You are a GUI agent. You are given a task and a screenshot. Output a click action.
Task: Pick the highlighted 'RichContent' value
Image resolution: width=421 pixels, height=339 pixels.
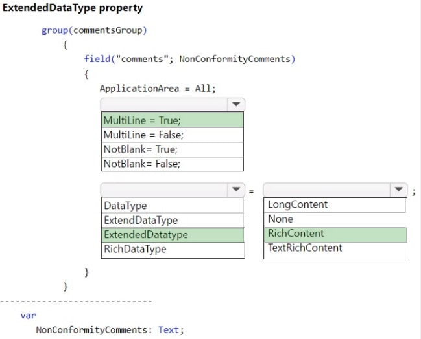point(335,234)
